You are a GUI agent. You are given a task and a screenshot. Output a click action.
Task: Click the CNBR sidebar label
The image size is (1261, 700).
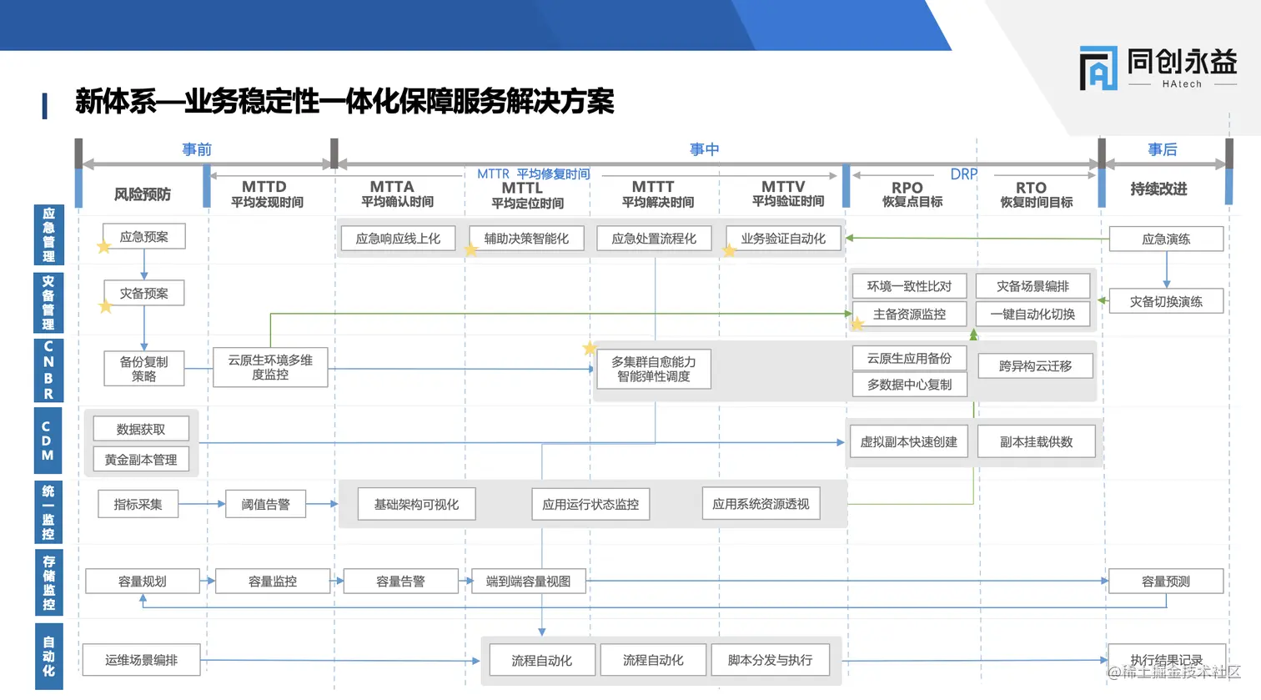coord(48,369)
